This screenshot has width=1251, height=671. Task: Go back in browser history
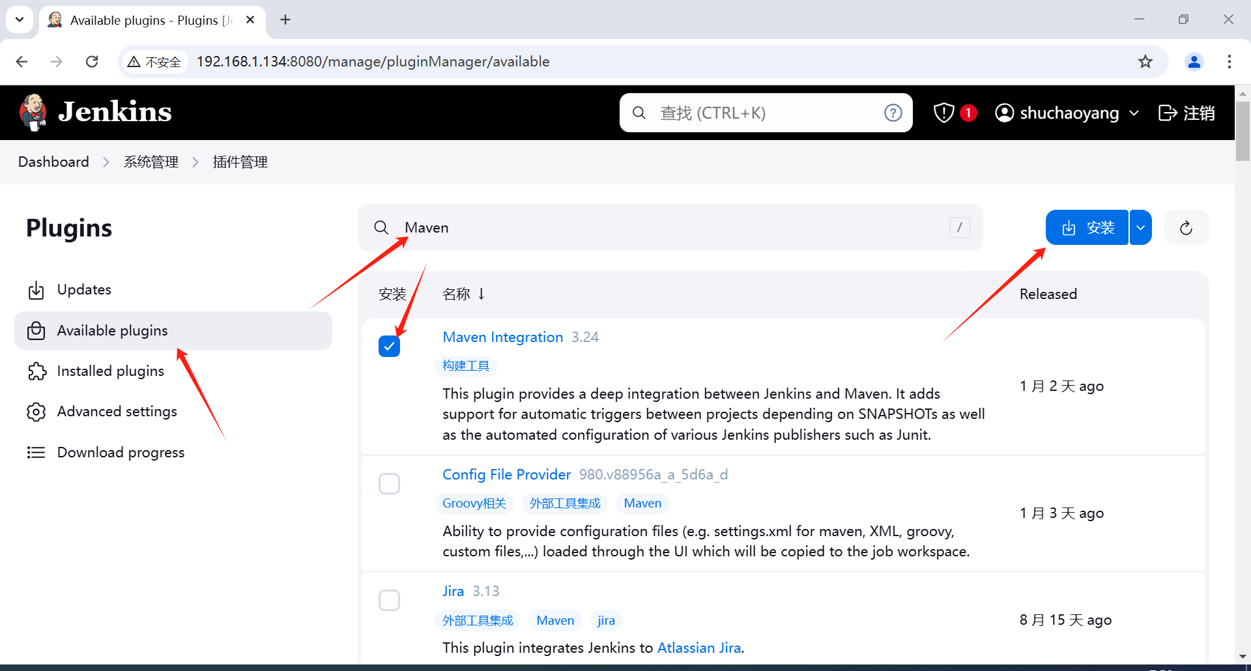[22, 61]
